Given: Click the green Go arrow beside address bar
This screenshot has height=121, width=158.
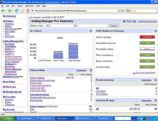Looking at the screenshot, I should (x=122, y=11).
